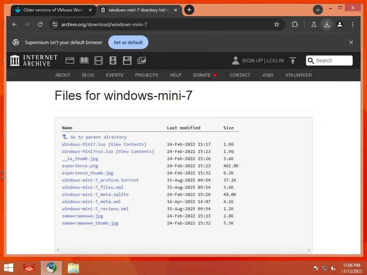Open завантаження_thumb.jpg file link

(x=90, y=223)
